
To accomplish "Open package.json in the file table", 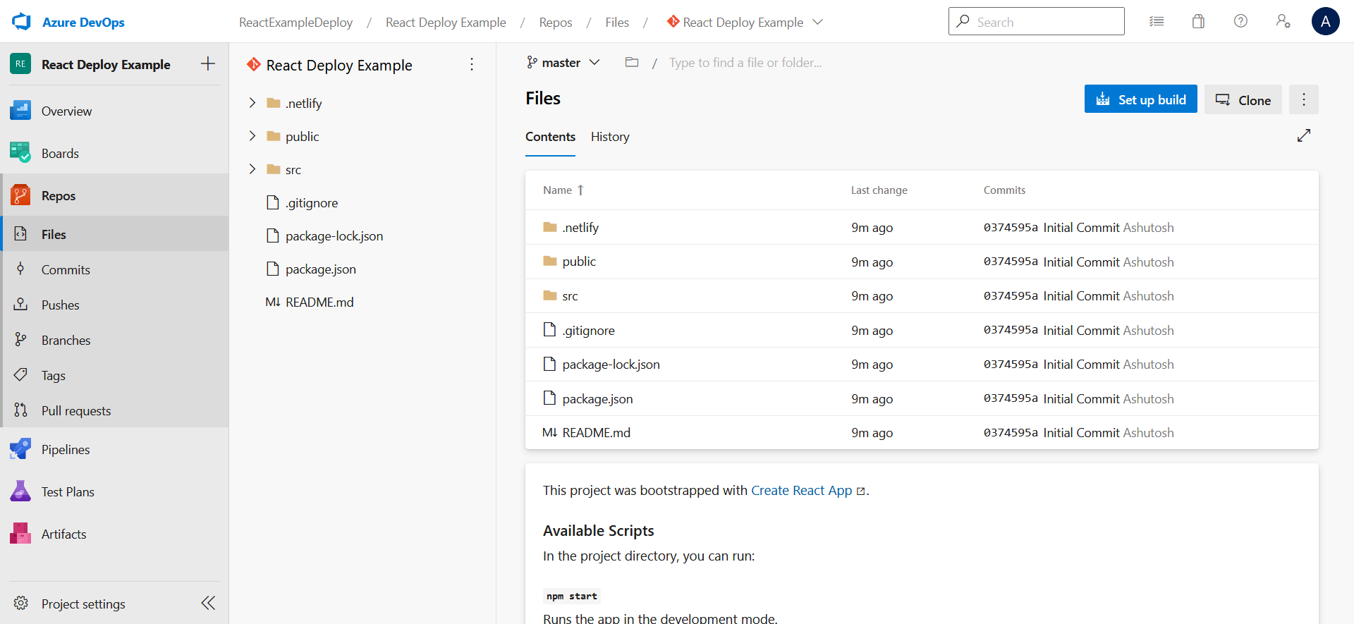I will click(597, 399).
